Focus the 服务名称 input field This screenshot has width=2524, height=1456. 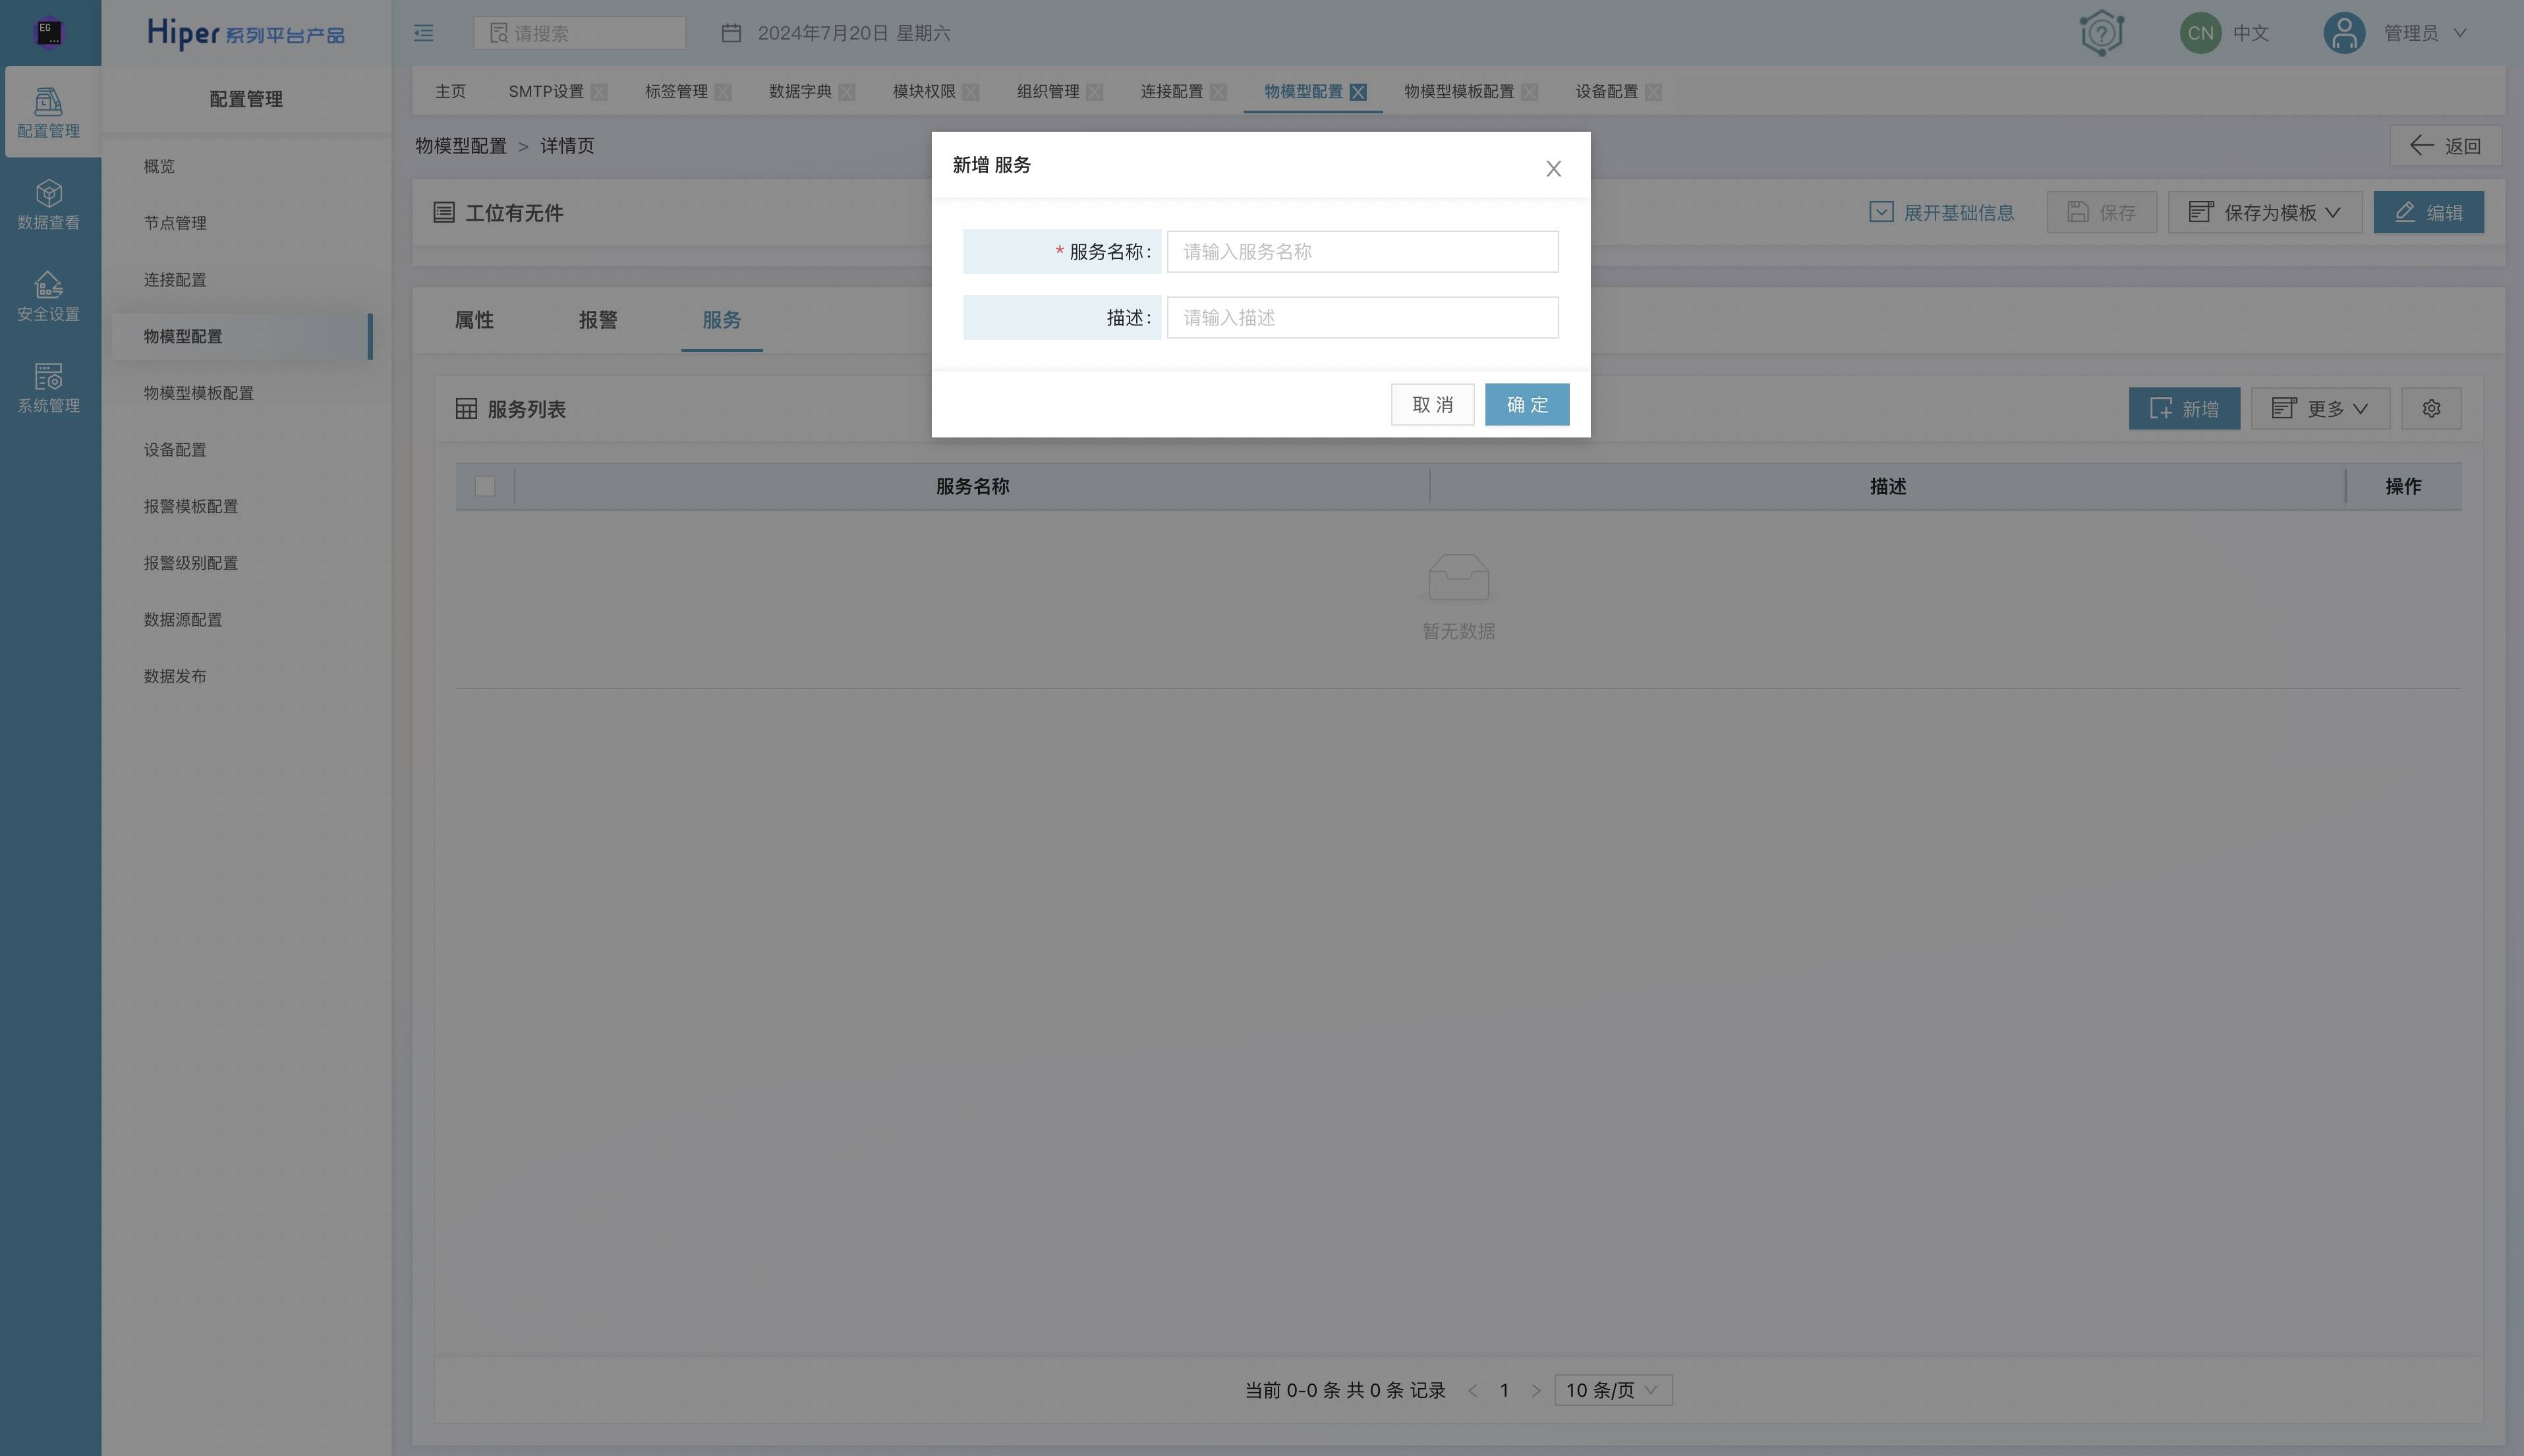pos(1362,252)
